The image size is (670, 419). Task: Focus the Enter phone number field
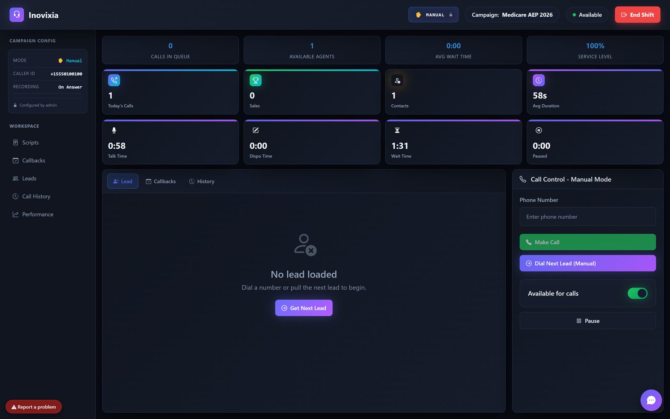click(588, 217)
